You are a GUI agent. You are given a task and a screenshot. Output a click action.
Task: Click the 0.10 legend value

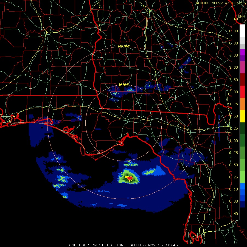click(x=234, y=189)
